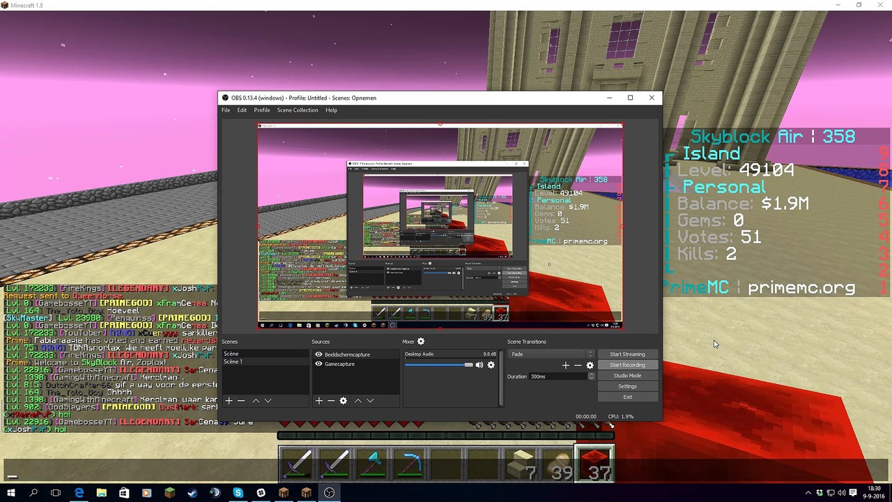Open the Windows Start menu
This screenshot has width=892, height=502.
pyautogui.click(x=11, y=493)
